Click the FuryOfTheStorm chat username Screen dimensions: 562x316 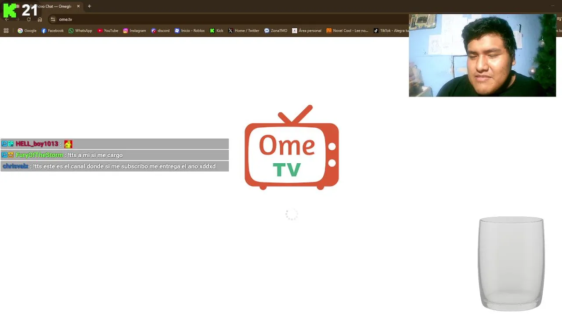(40, 155)
